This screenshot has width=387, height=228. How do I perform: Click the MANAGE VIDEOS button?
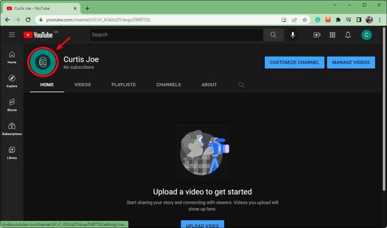(351, 62)
